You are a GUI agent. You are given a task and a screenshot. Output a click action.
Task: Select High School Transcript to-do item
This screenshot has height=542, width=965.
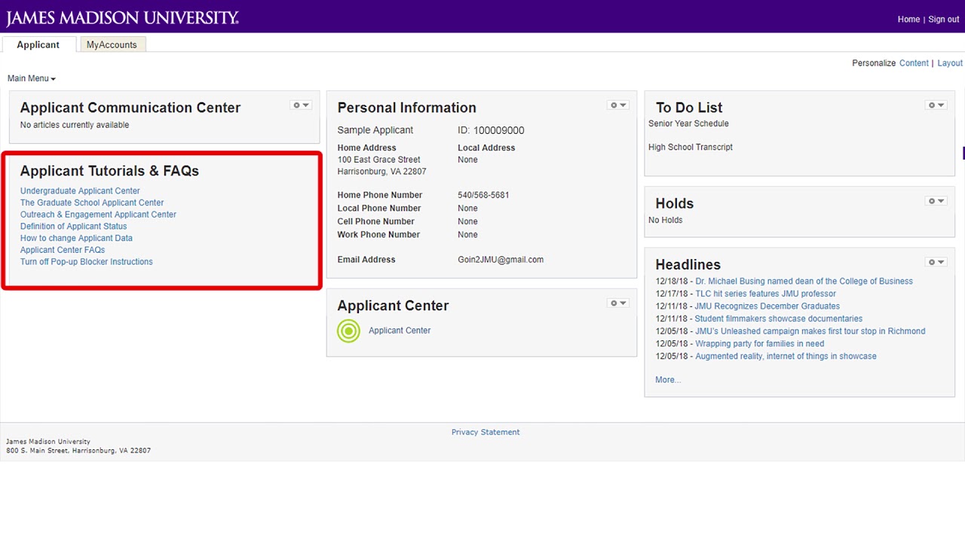pyautogui.click(x=691, y=148)
